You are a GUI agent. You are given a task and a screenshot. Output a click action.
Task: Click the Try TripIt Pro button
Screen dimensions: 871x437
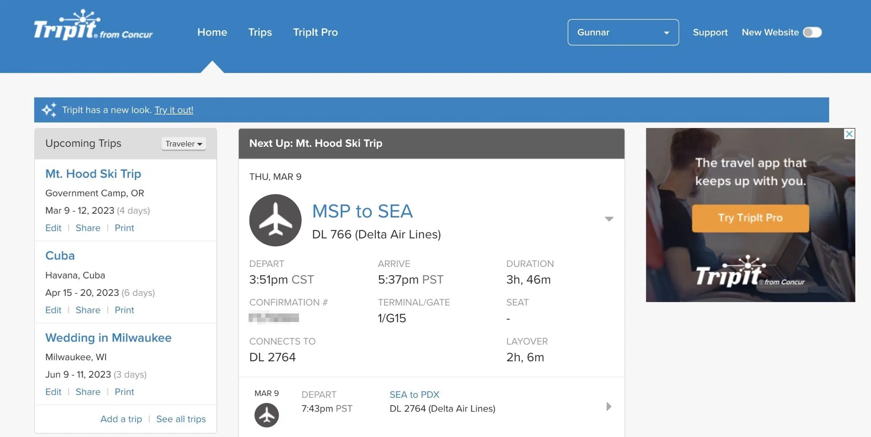click(x=750, y=217)
